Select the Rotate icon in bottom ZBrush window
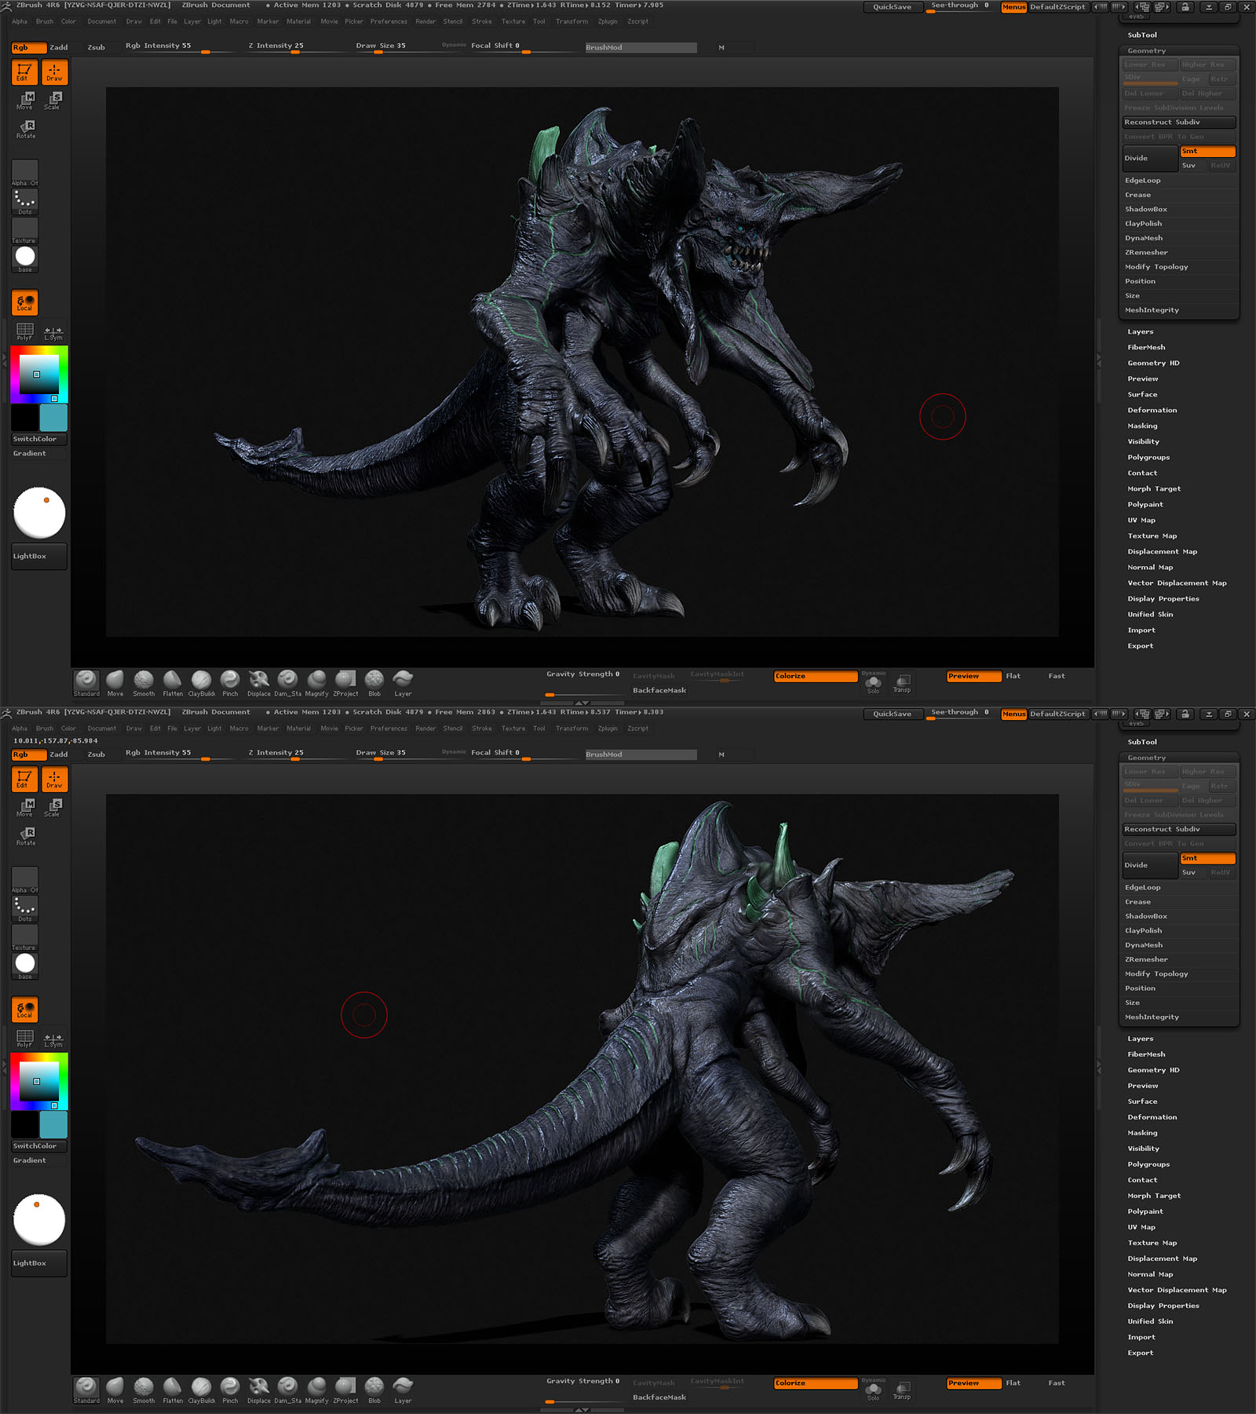Image resolution: width=1256 pixels, height=1414 pixels. pos(25,836)
